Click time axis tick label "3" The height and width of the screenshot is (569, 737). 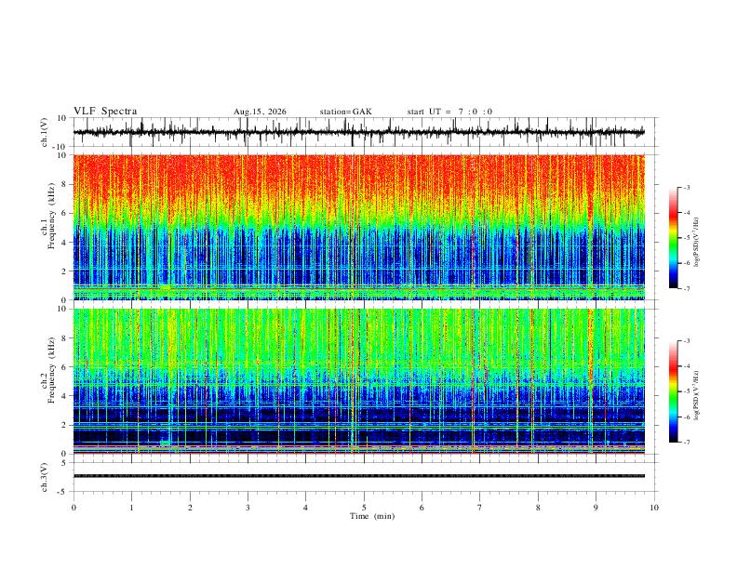pyautogui.click(x=248, y=508)
